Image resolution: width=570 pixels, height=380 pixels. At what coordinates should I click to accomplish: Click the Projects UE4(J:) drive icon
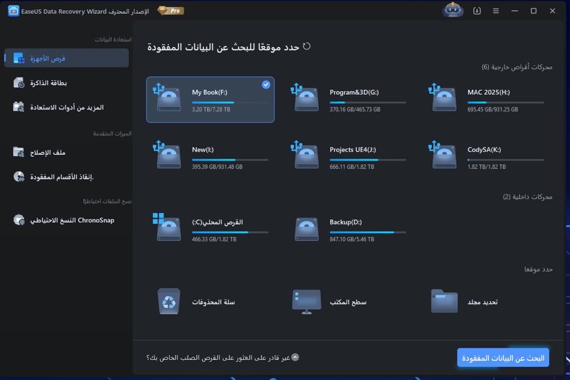[306, 156]
